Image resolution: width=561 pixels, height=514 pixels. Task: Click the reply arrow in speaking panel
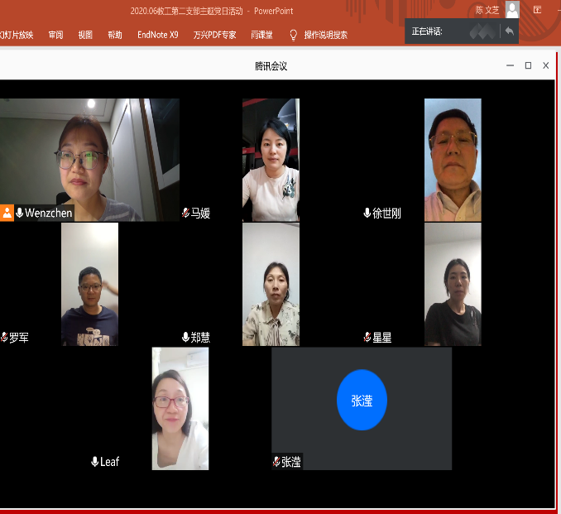click(x=509, y=31)
